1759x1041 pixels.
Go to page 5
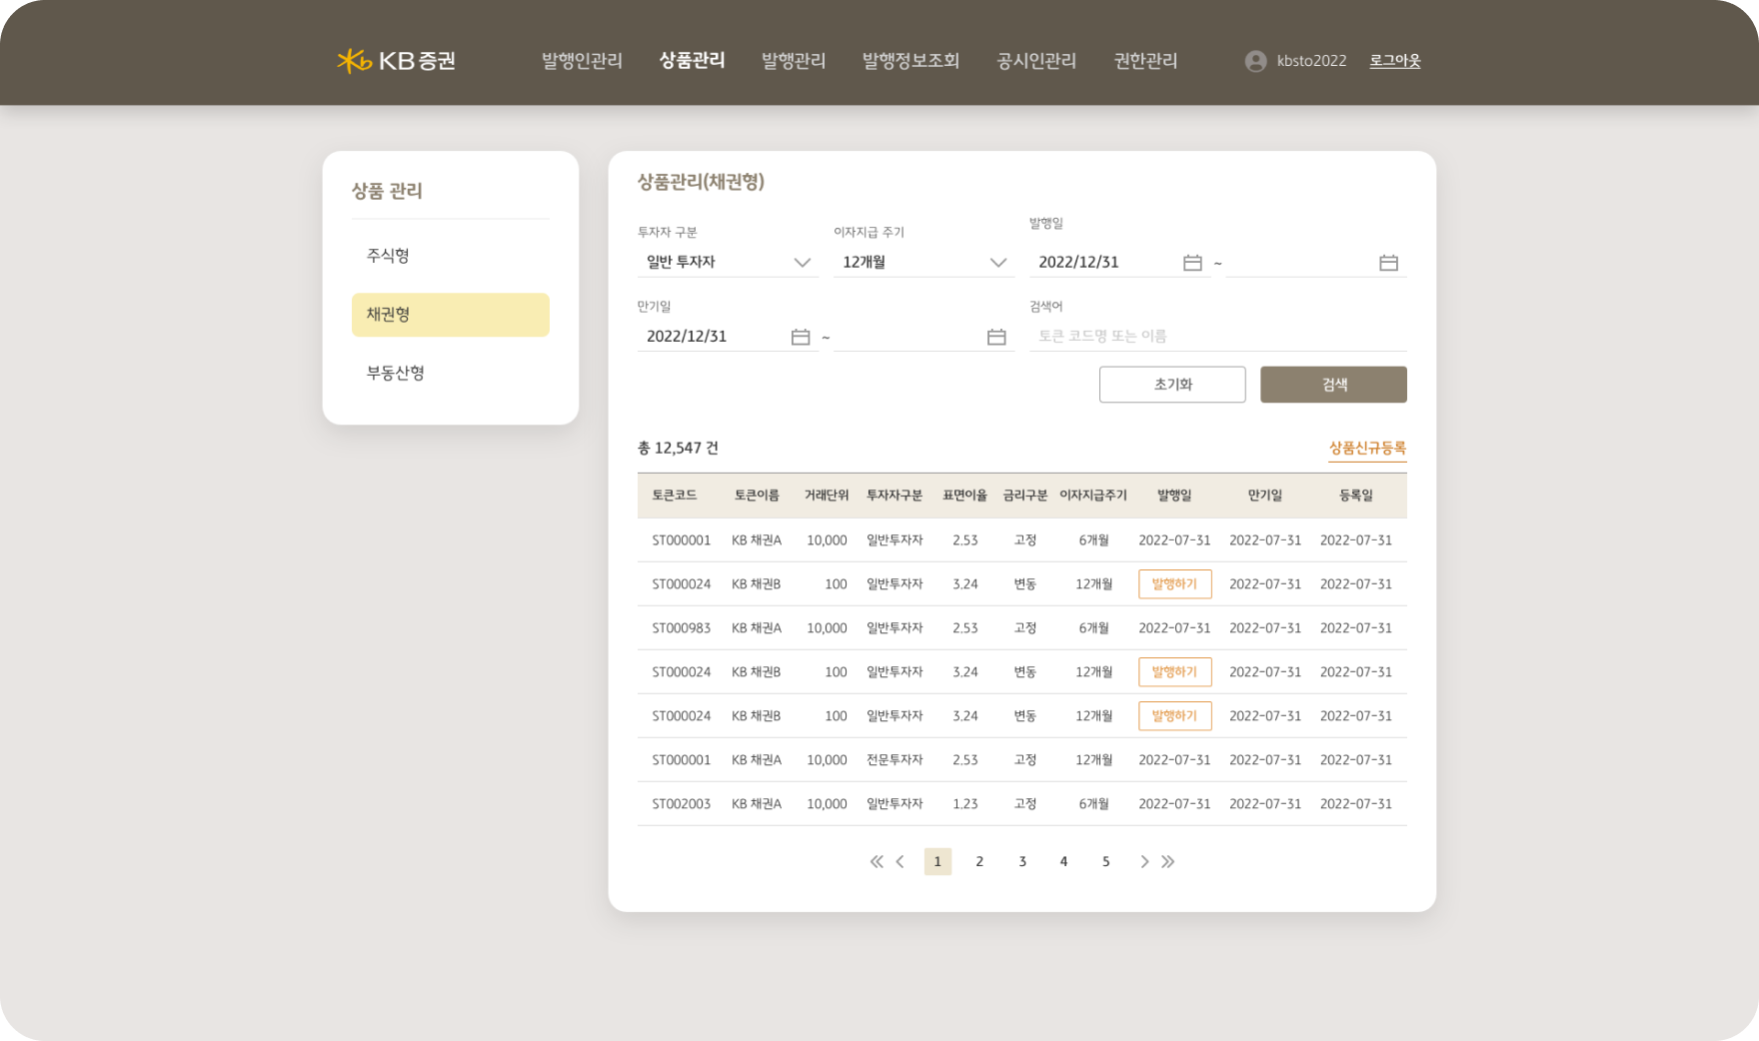click(1105, 861)
